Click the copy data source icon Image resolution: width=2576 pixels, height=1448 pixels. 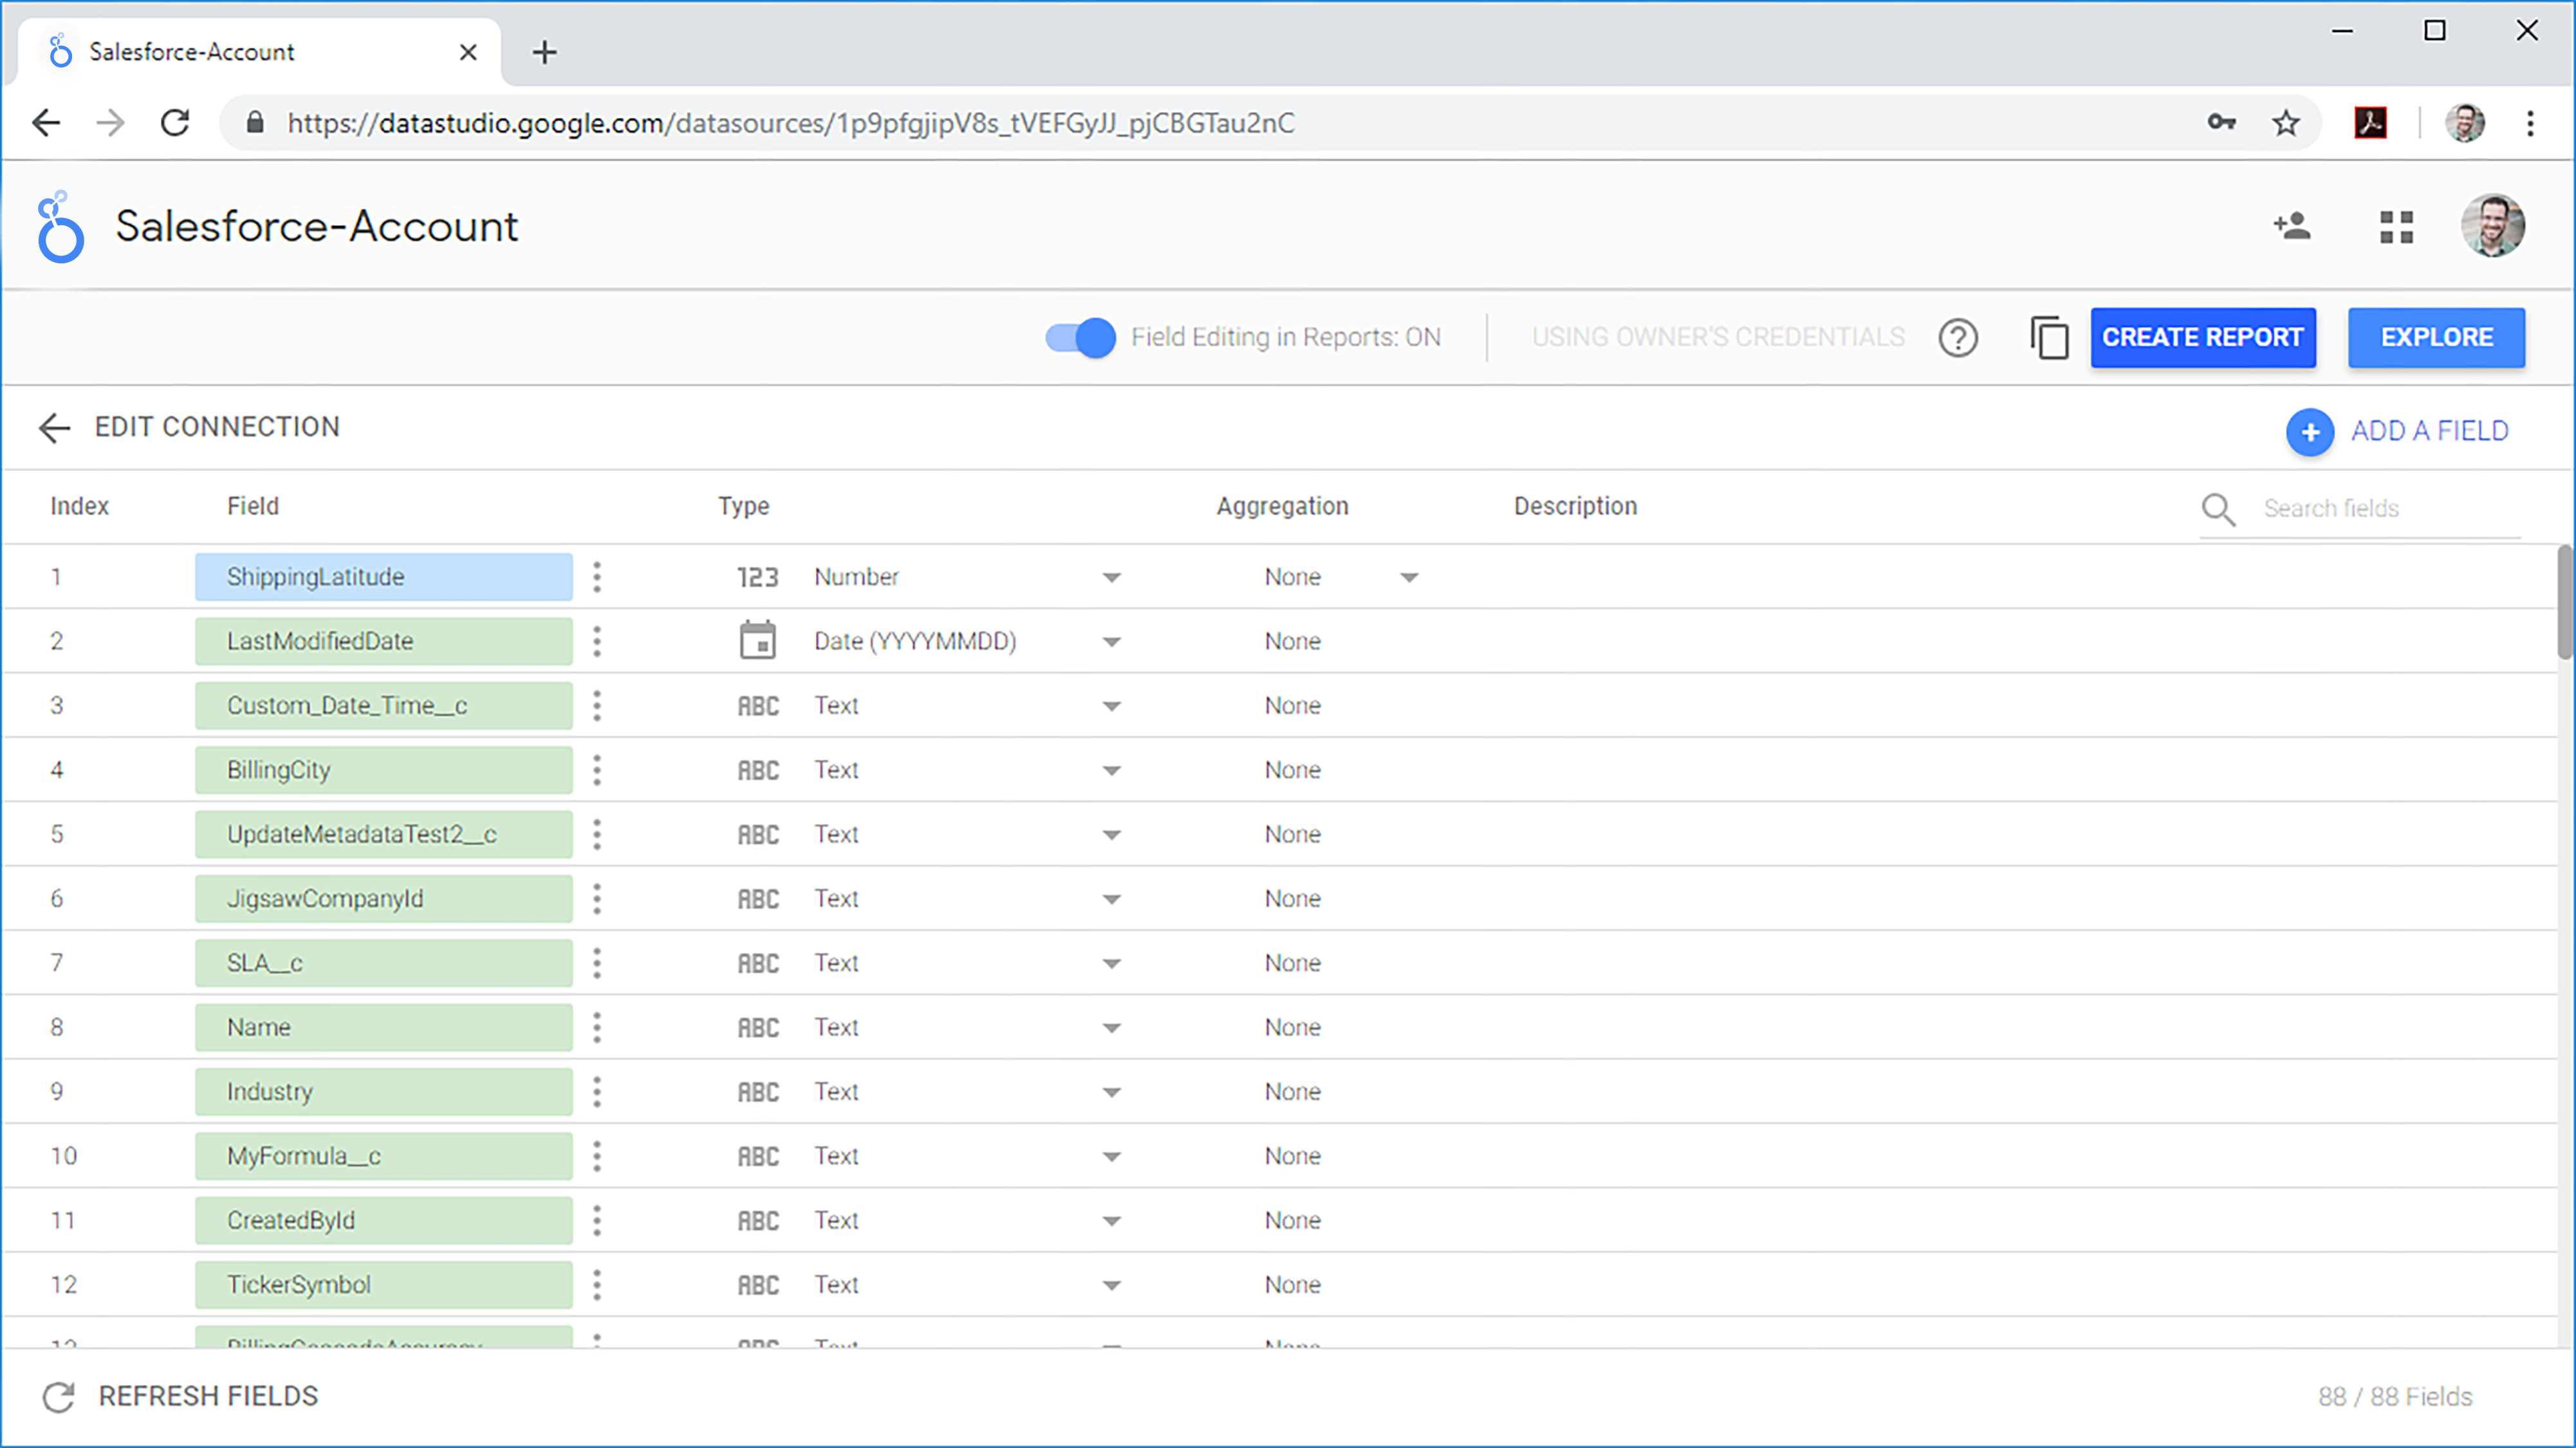[2049, 337]
